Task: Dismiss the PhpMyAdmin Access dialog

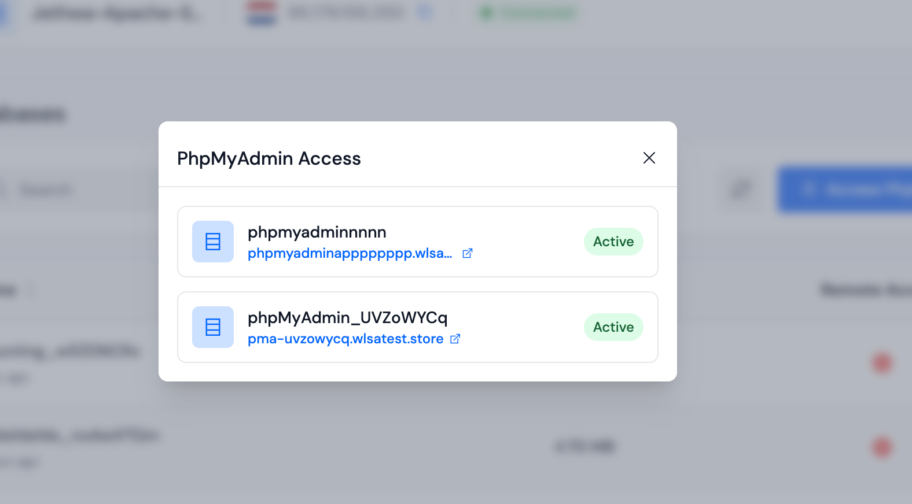Action: 649,158
